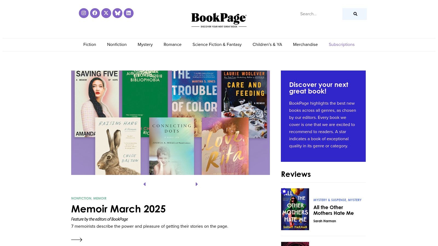Open BookPage's Instagram page

point(84,13)
